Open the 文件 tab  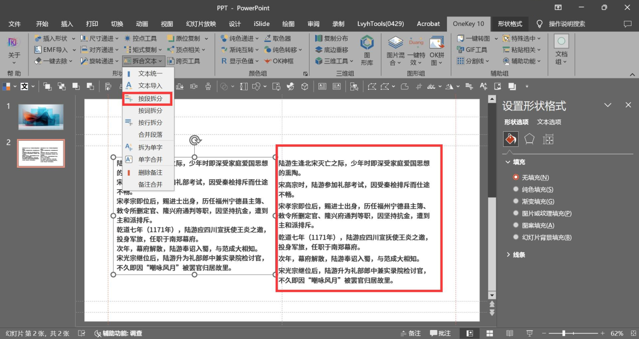click(15, 23)
